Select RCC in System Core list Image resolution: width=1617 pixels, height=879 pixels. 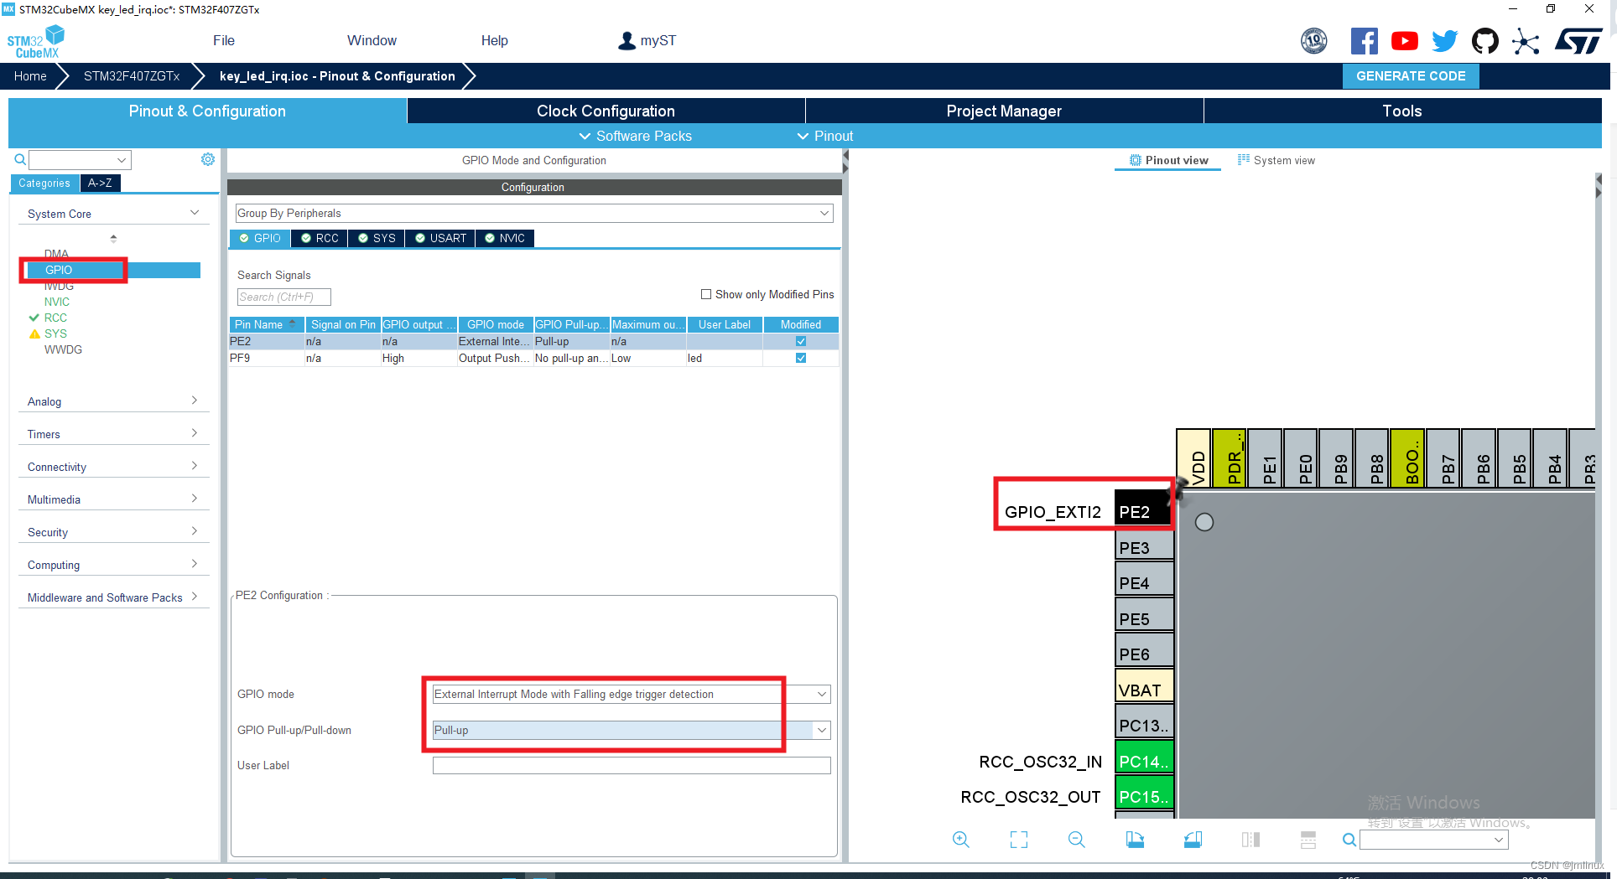[x=55, y=318]
